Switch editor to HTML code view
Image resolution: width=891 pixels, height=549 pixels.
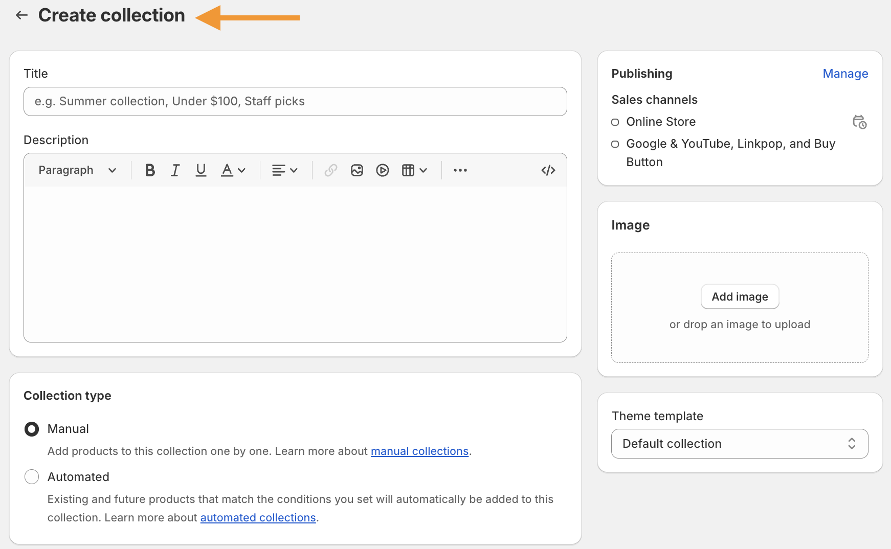[x=548, y=170]
